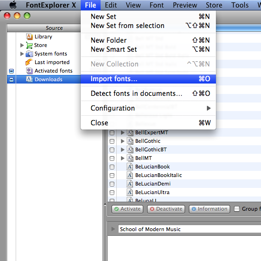The width and height of the screenshot is (261, 261).
Task: Choose New Set from File menu
Action: [149, 17]
